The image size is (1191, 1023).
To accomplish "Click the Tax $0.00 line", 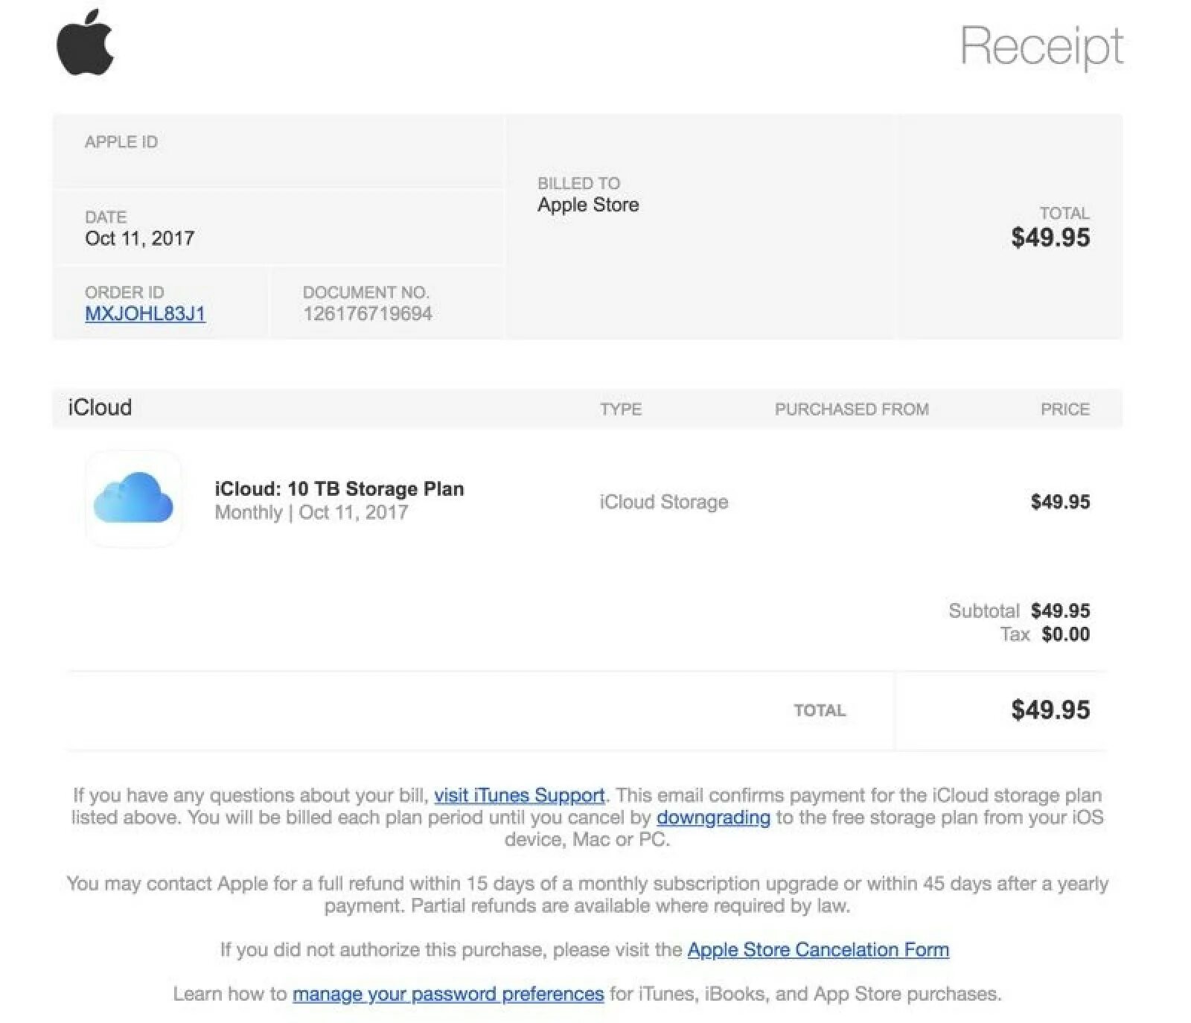I will click(x=1045, y=634).
